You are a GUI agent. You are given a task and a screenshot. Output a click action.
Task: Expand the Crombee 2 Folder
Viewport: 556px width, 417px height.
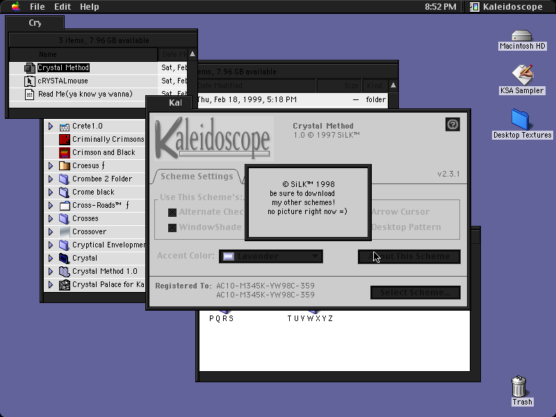51,179
